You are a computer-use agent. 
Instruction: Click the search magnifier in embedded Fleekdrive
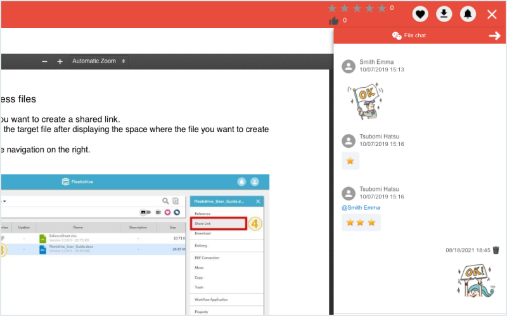(x=165, y=201)
